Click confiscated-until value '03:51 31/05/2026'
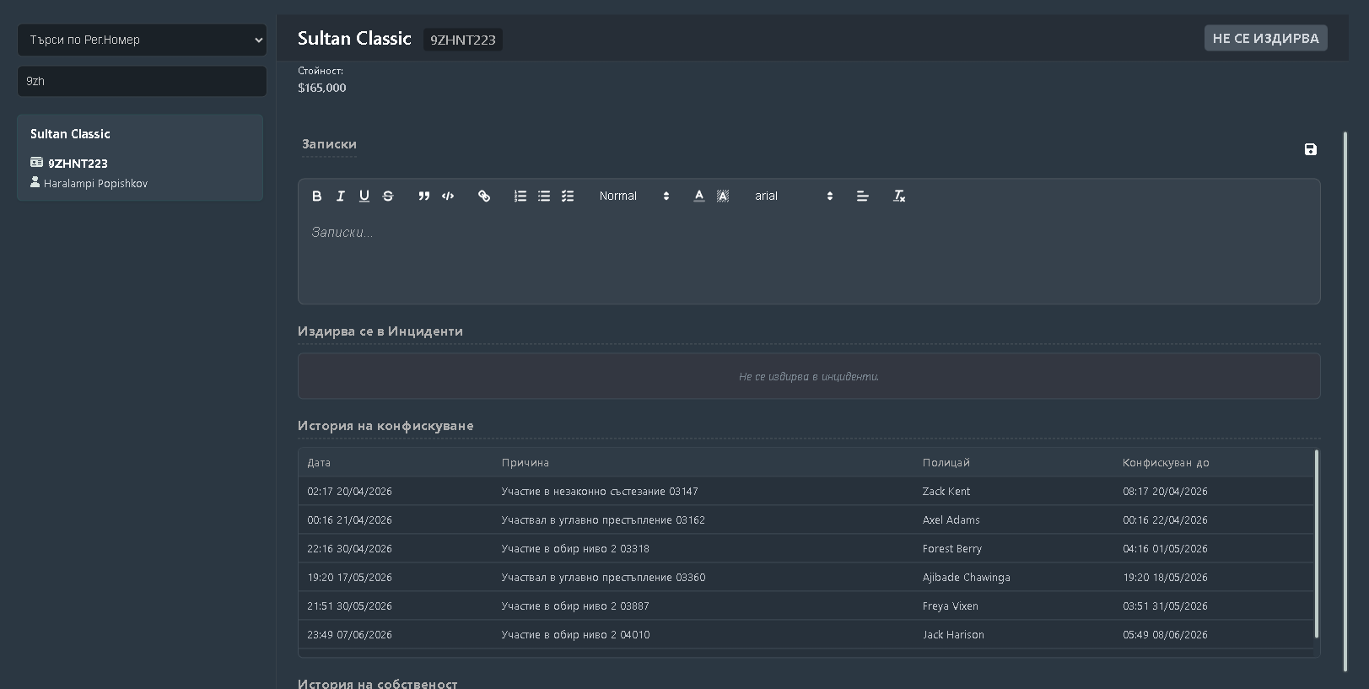This screenshot has width=1369, height=689. click(1165, 606)
